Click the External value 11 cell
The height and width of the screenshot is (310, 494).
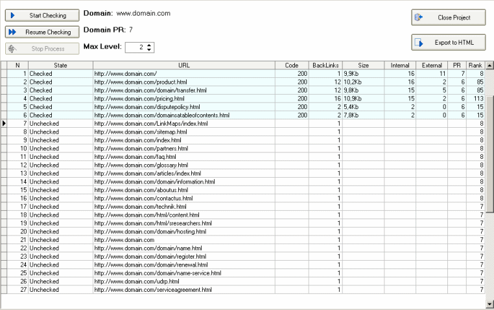coord(432,74)
